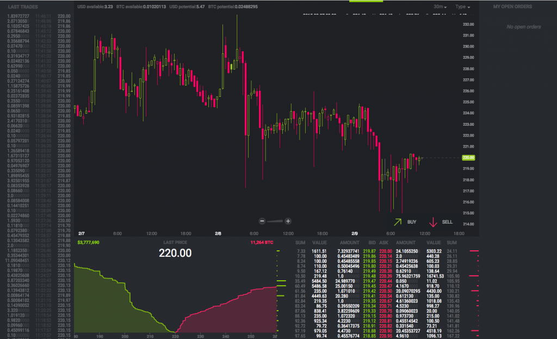Zoom out chart with minus icon
Image resolution: width=557 pixels, height=339 pixels.
pyautogui.click(x=262, y=221)
